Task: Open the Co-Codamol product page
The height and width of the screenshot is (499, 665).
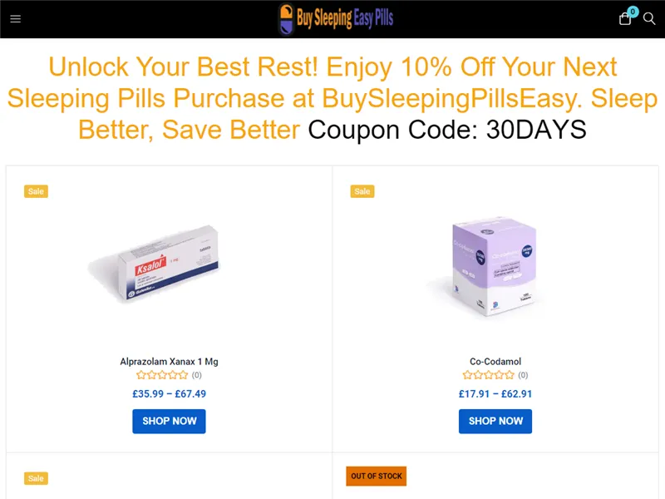Action: click(x=495, y=361)
